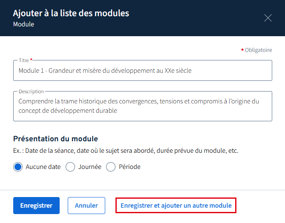Click into the Titre input field
Image resolution: width=285 pixels, height=223 pixels.
(142, 71)
